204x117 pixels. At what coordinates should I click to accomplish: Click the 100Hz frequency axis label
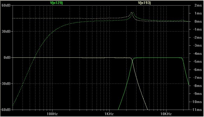[x=52, y=114]
